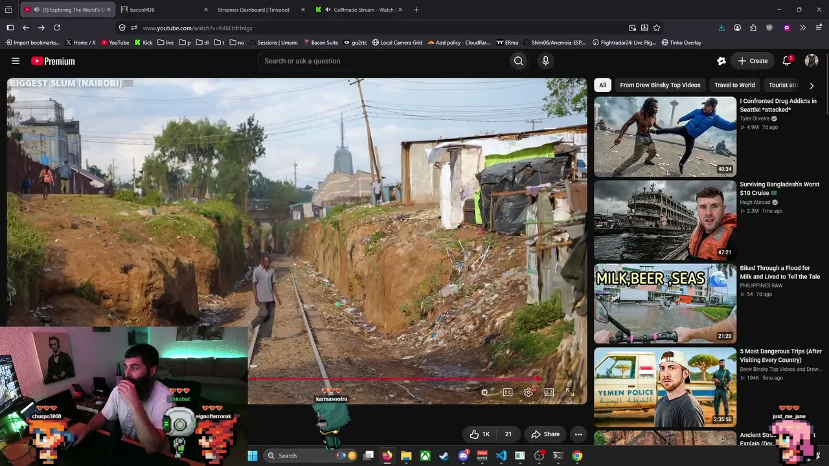The height and width of the screenshot is (466, 829).
Task: Enter fullscreen on the video player
Action: pyautogui.click(x=570, y=392)
